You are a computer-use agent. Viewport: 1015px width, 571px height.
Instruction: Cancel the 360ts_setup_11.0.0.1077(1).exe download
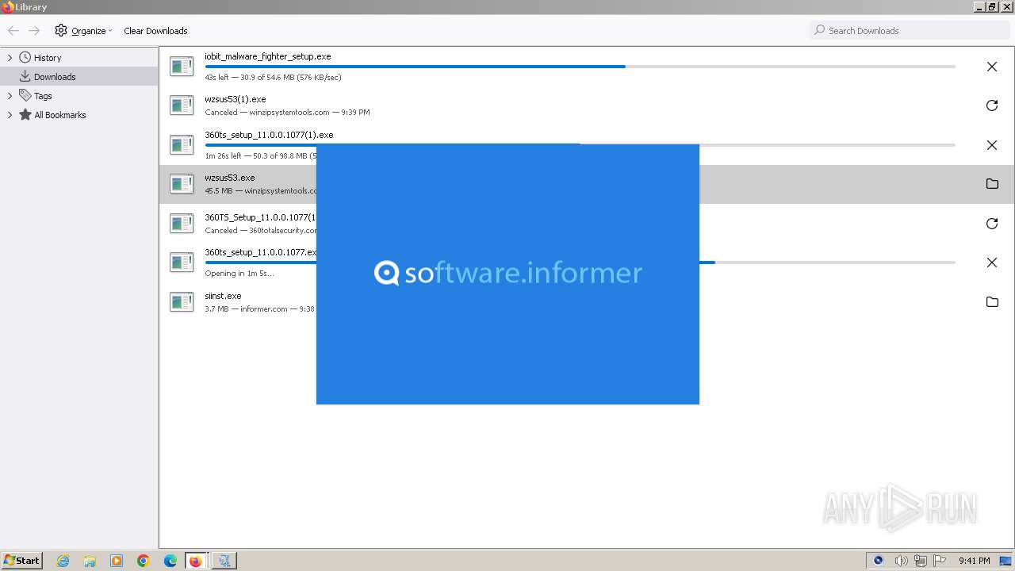991,145
